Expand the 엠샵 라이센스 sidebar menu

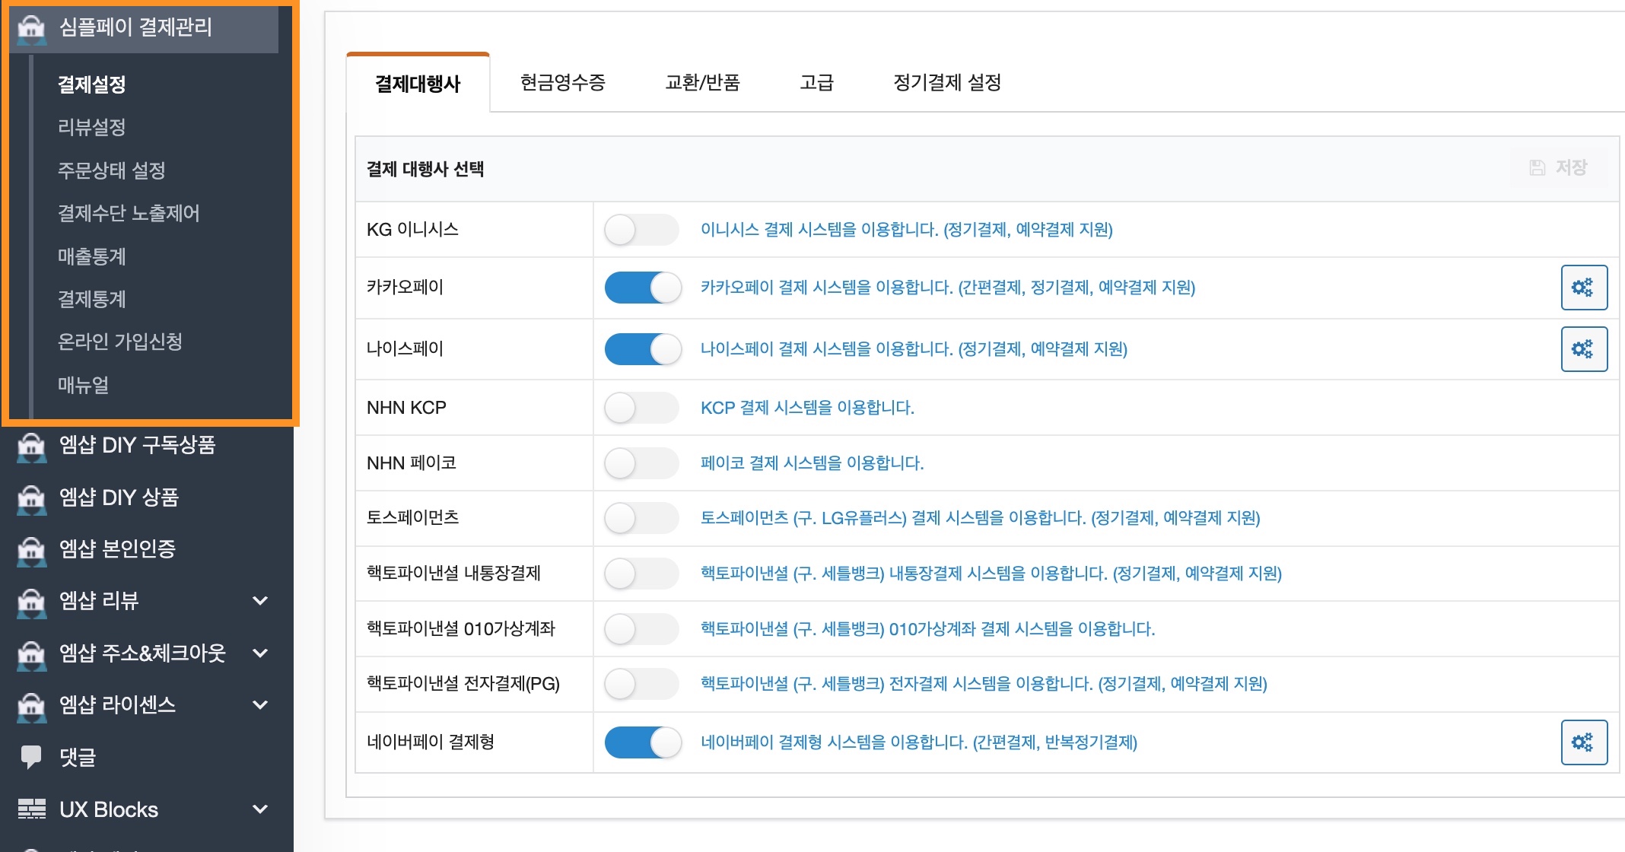[259, 705]
